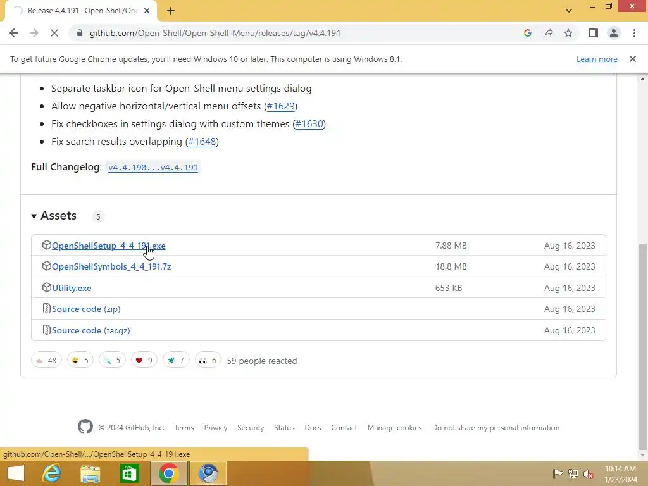Click rocket reaction with 7

point(176,360)
